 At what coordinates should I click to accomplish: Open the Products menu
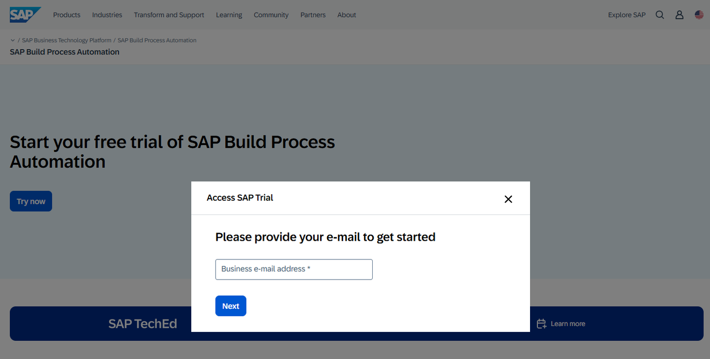click(67, 15)
